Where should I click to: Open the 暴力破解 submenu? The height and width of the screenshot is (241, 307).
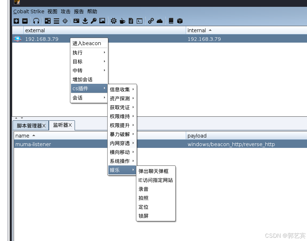pos(122,134)
